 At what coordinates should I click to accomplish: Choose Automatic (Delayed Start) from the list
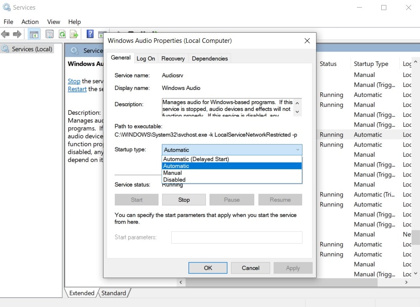point(232,159)
